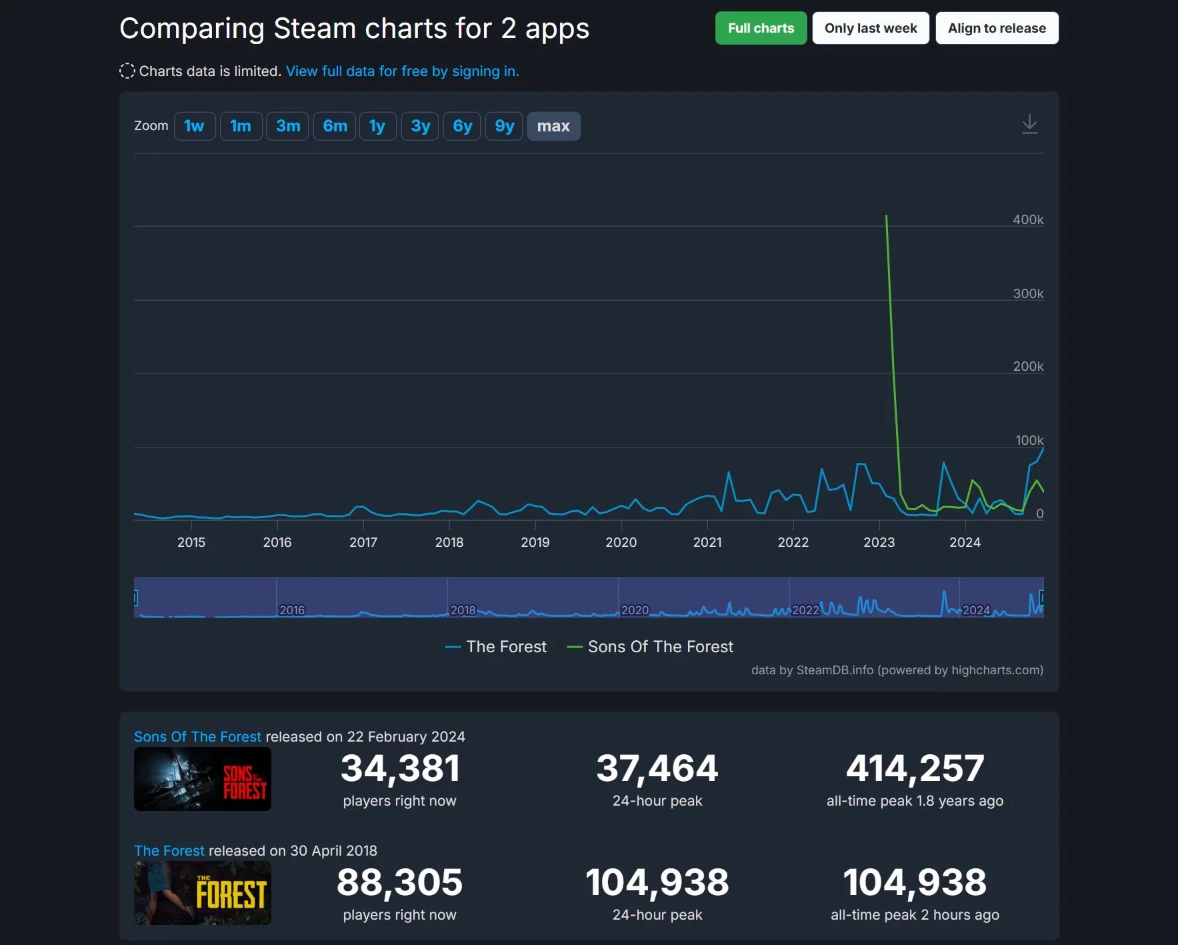Screen dimensions: 1178x945
Task: Click the Sons Of The Forest game thumbnail
Action: pos(202,778)
